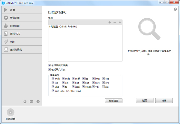Click the 快速装载 disc icon
The image size is (180, 124).
pos(10,112)
